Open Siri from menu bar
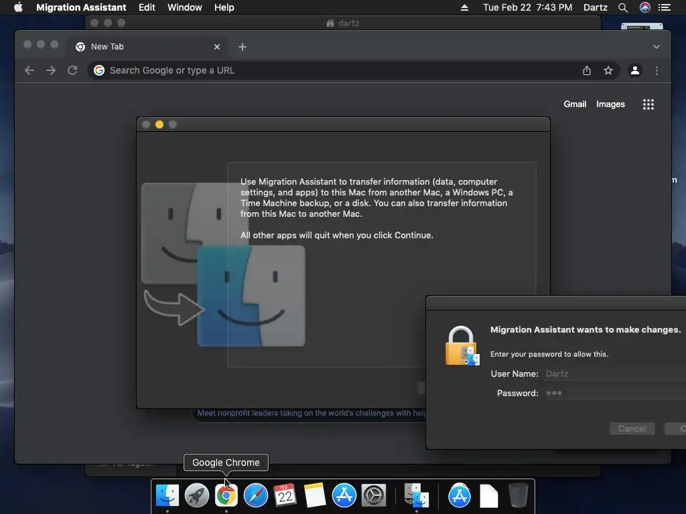686x514 pixels. point(645,7)
